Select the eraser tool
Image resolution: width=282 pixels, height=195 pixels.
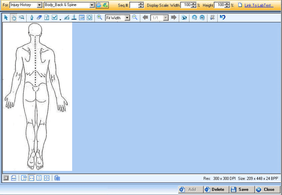[39, 18]
